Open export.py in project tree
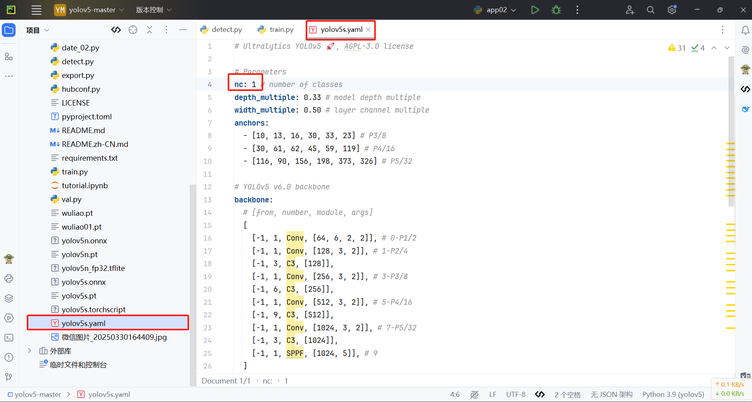Image resolution: width=752 pixels, height=402 pixels. click(x=78, y=75)
